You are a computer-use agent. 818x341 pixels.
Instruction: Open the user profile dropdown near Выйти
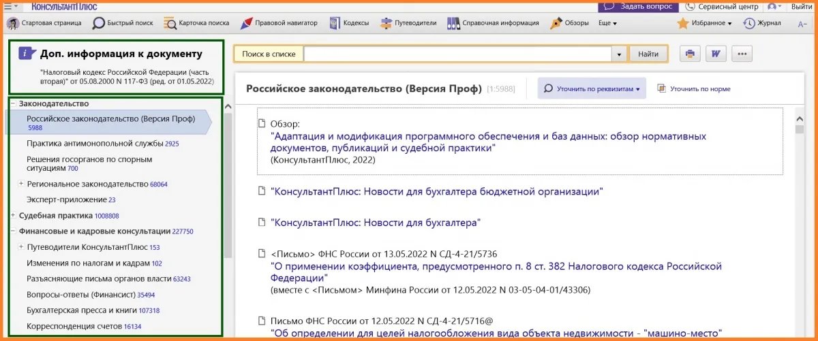click(775, 6)
